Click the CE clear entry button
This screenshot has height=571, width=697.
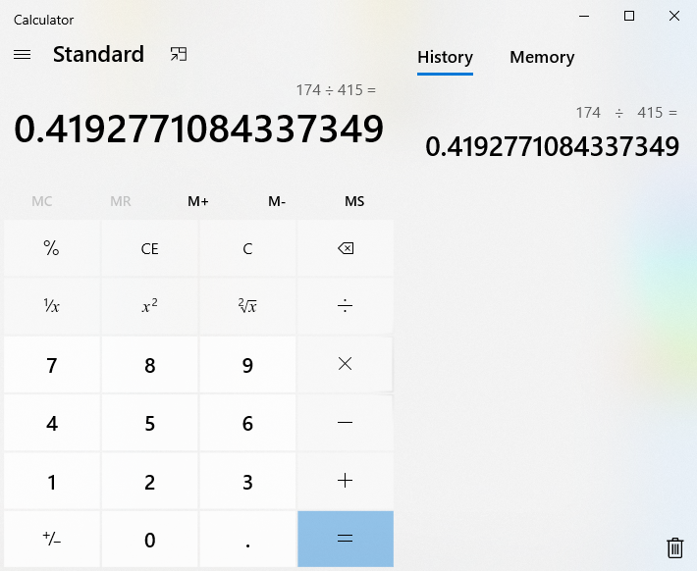pyautogui.click(x=150, y=248)
